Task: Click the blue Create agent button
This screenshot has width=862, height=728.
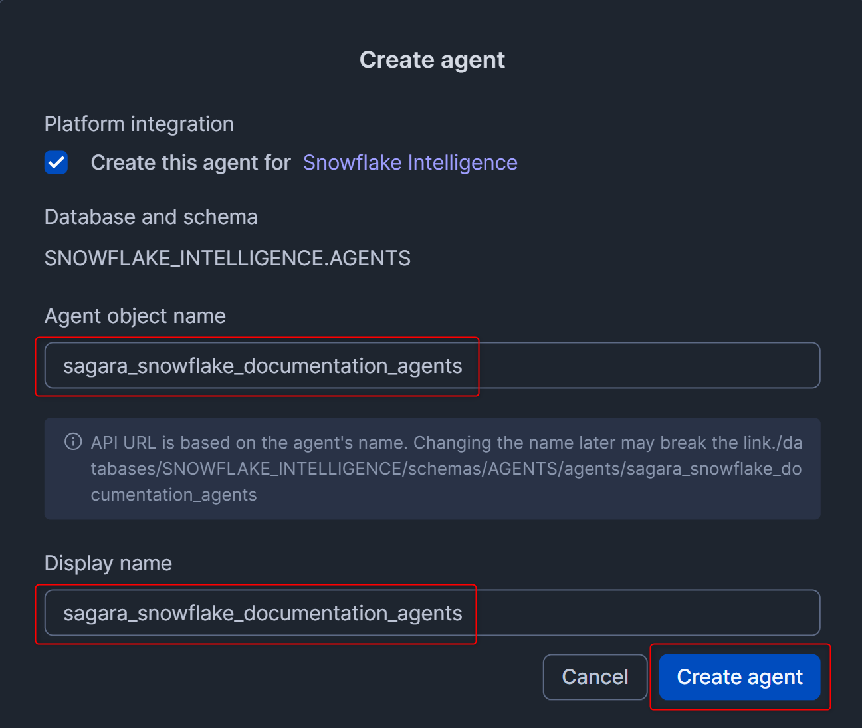Action: click(x=740, y=677)
